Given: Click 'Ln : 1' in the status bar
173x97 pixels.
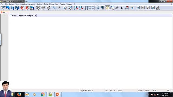Looking at the screenshot, I should [107, 91].
